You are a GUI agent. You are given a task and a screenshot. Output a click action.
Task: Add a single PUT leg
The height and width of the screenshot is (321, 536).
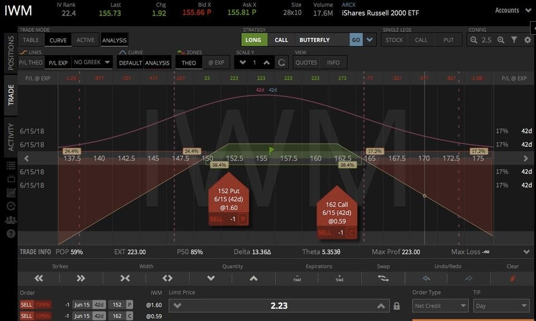click(x=448, y=40)
